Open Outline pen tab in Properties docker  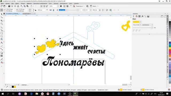(x=134, y=16)
